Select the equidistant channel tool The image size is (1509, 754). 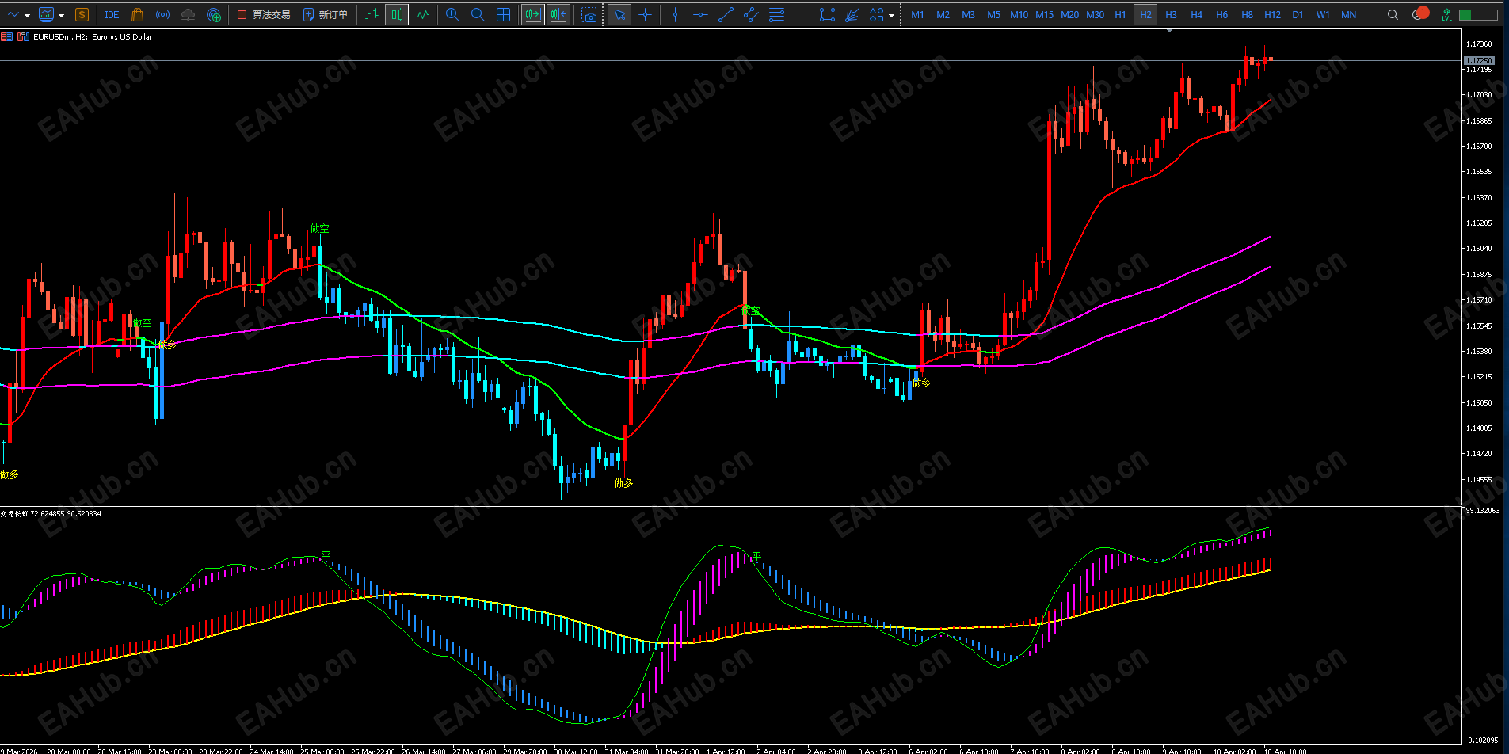(x=751, y=14)
